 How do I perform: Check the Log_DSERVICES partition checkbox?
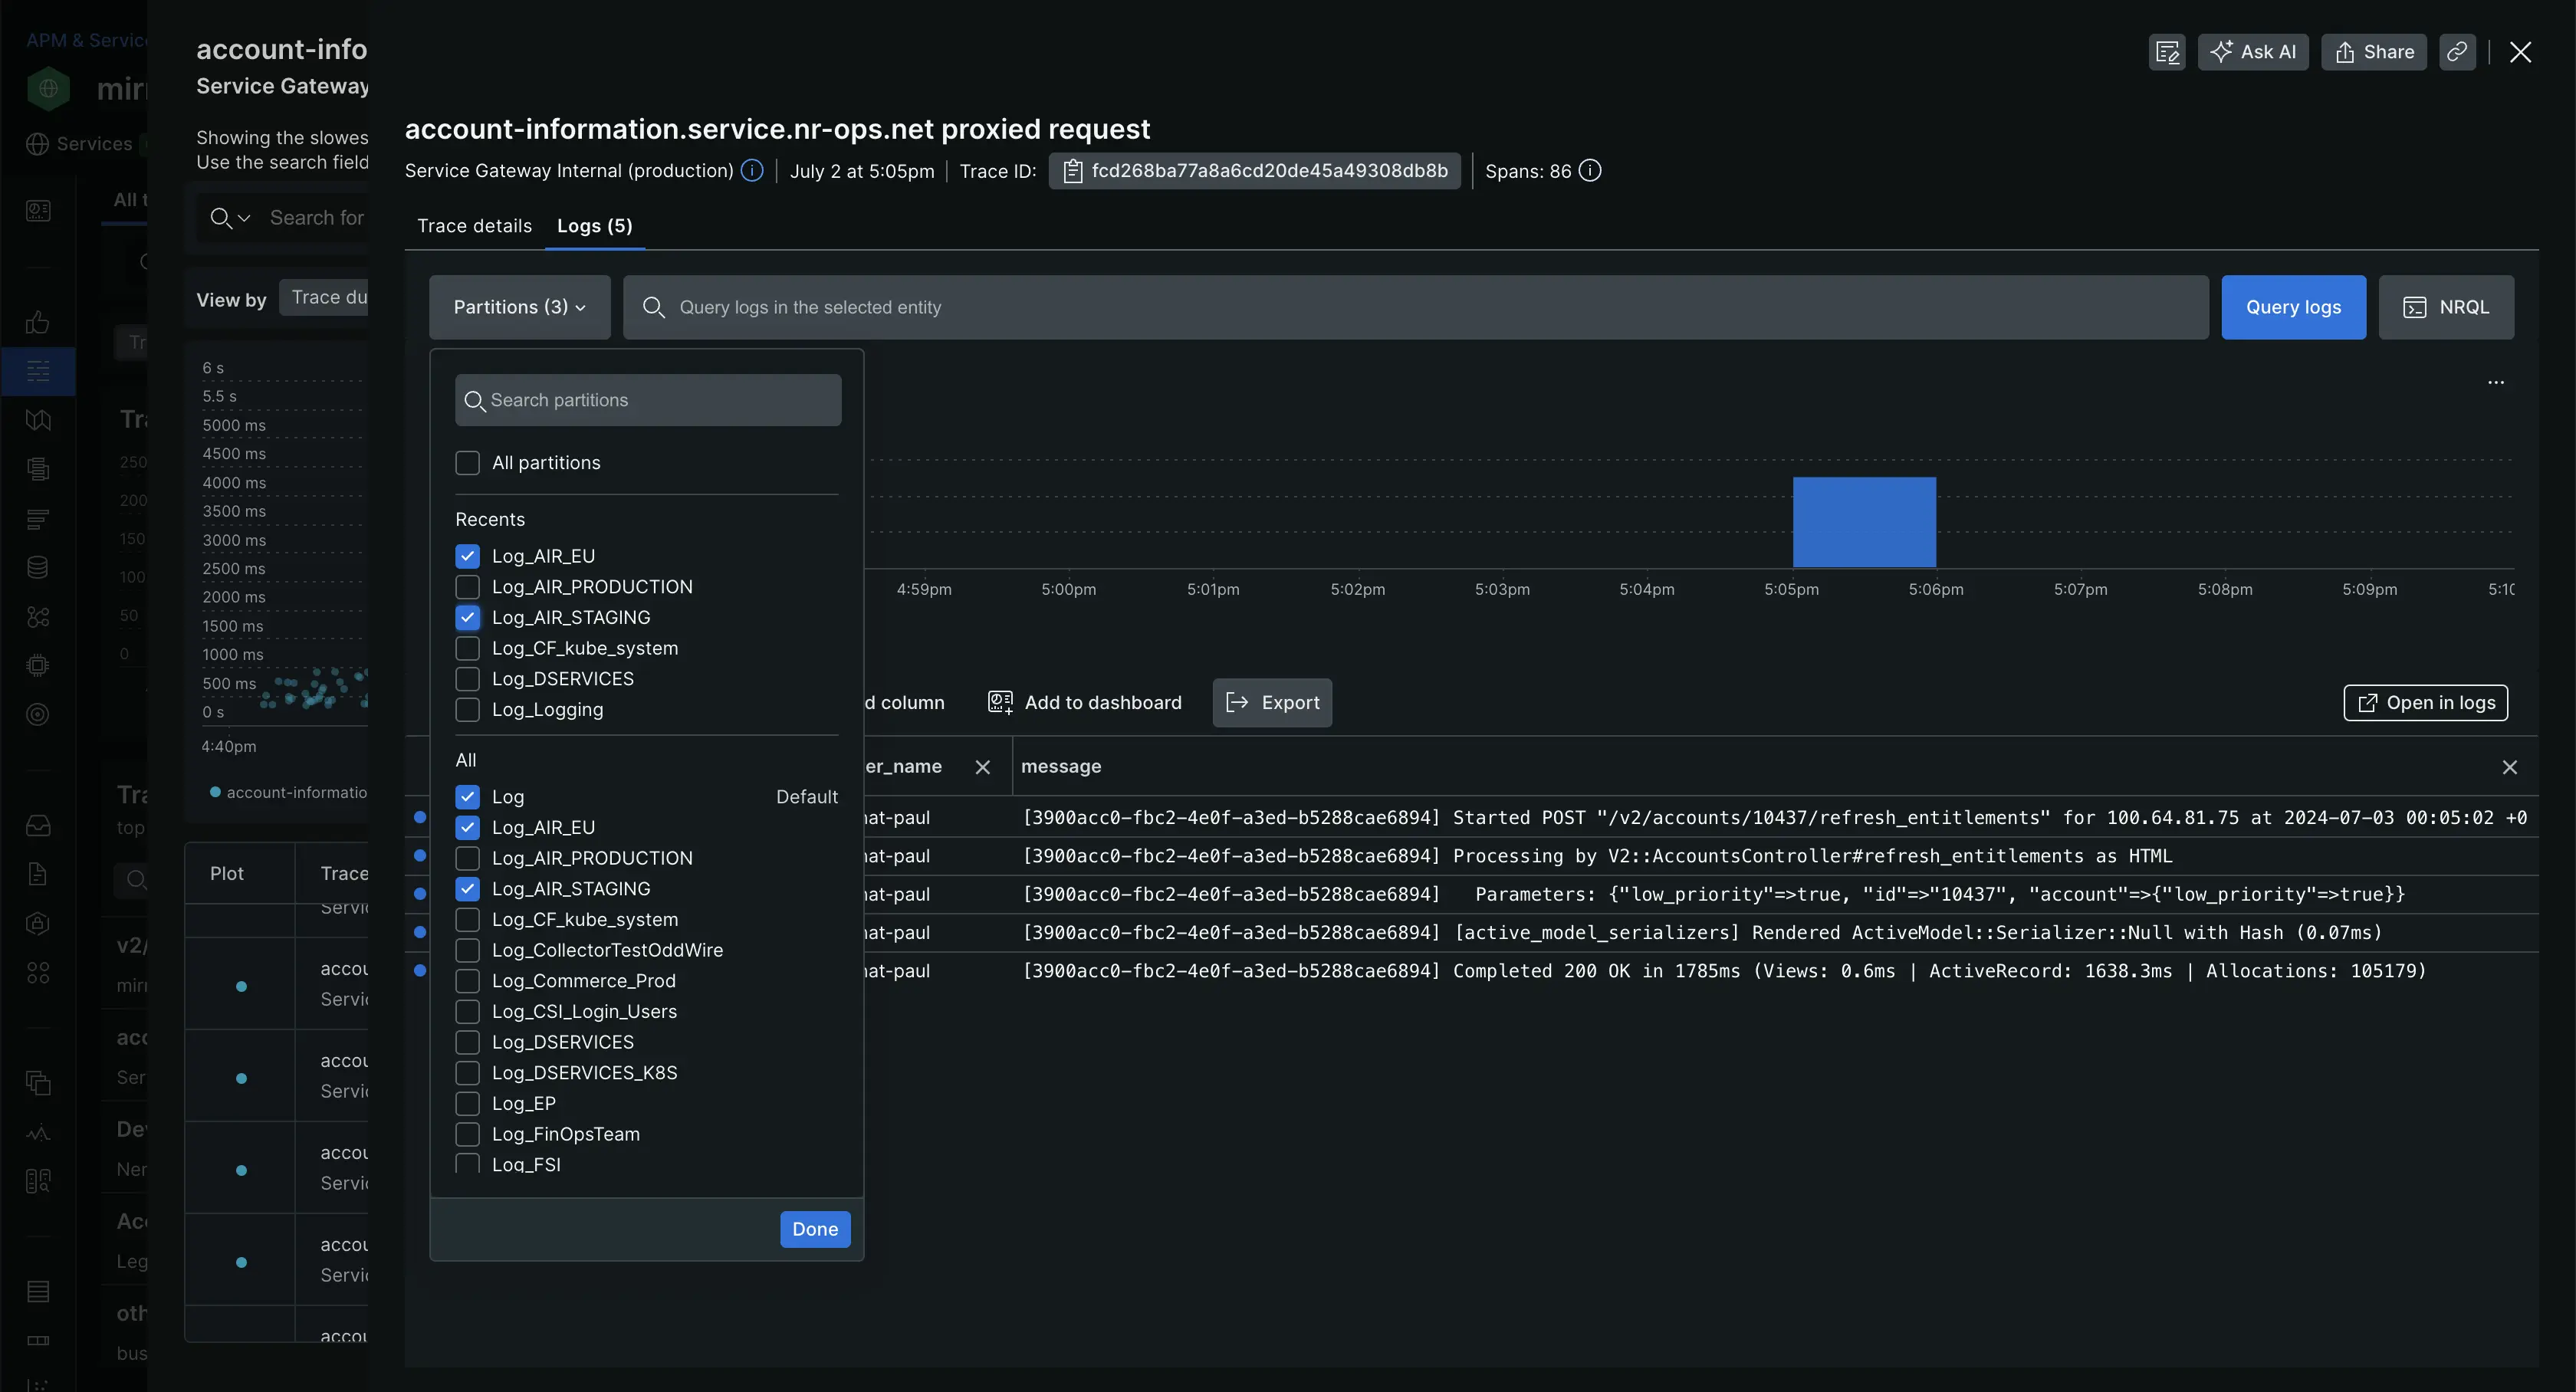tap(466, 678)
